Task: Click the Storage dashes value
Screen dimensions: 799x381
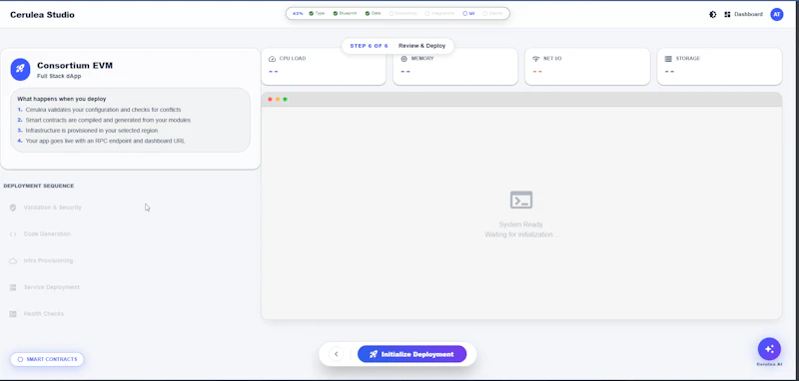Action: [669, 71]
